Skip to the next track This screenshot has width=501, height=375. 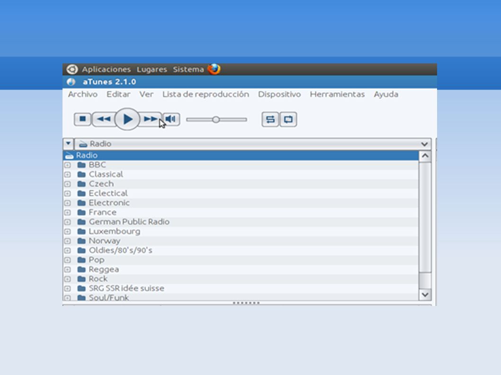[150, 119]
